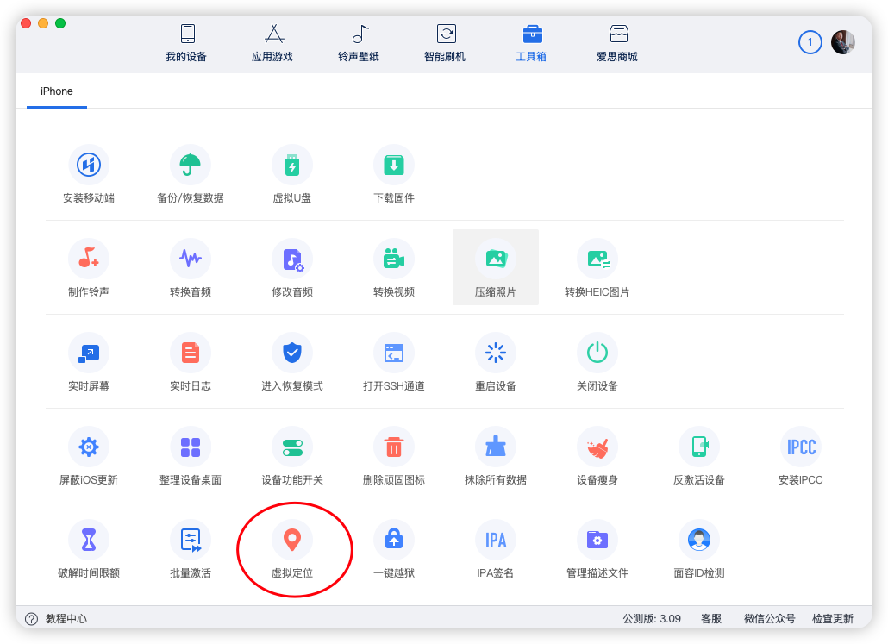Image resolution: width=888 pixels, height=644 pixels.
Task: Open the IPA签名 signing tool
Action: click(496, 549)
